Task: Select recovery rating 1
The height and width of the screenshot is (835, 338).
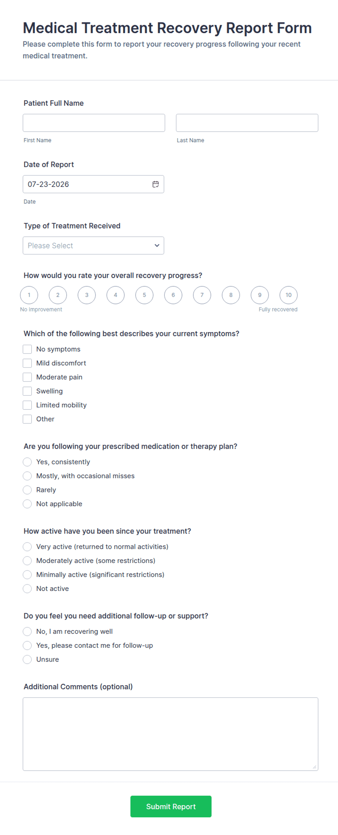Action: pos(29,295)
